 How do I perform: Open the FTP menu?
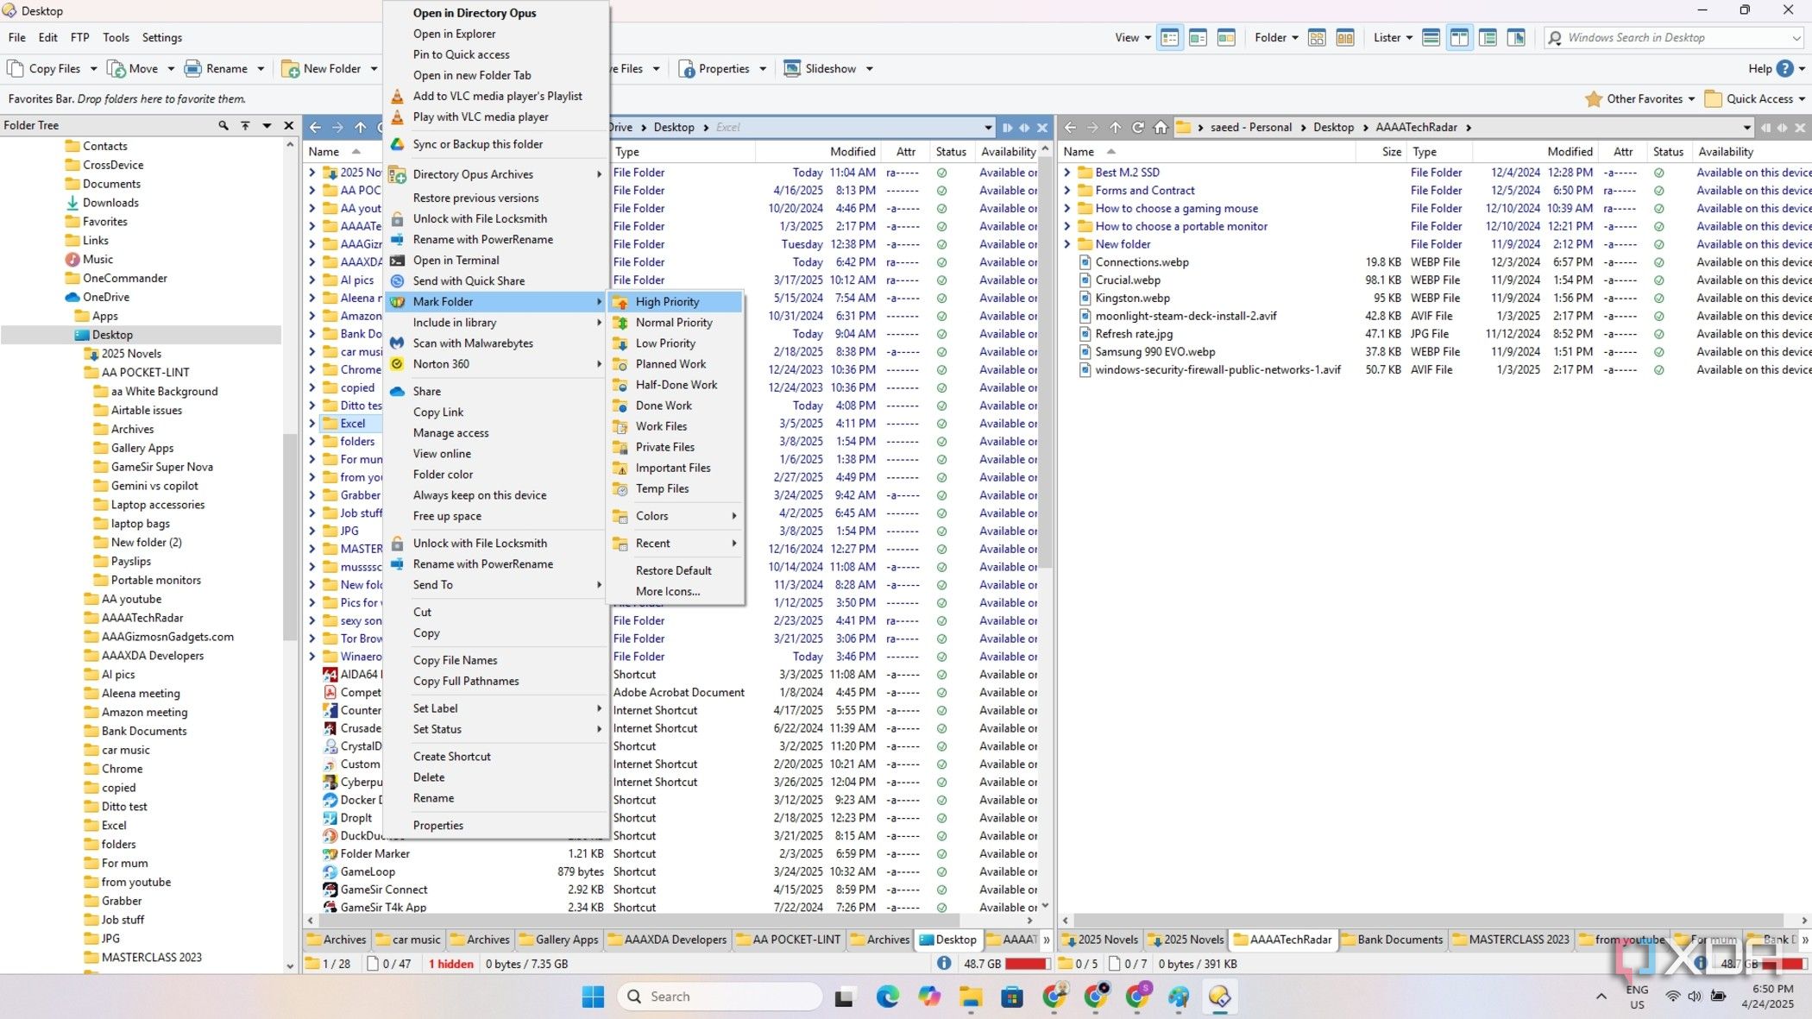coord(79,37)
